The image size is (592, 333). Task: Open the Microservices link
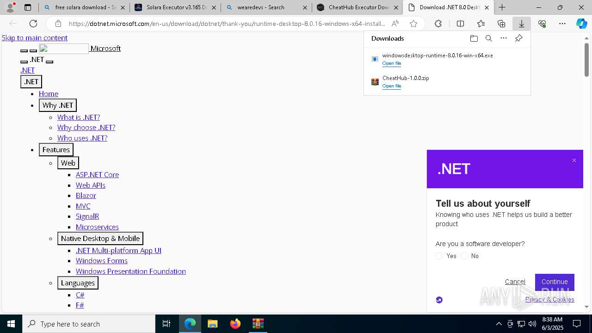coord(97,227)
